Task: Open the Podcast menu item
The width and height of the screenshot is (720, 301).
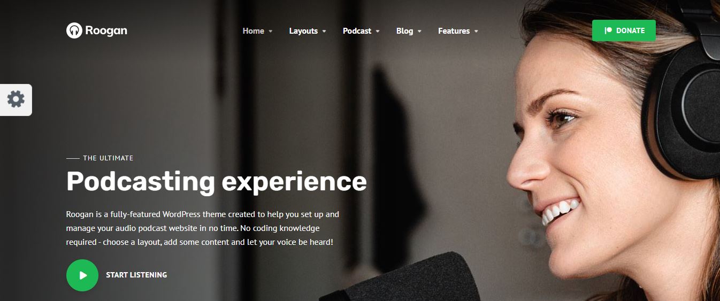Action: click(357, 31)
